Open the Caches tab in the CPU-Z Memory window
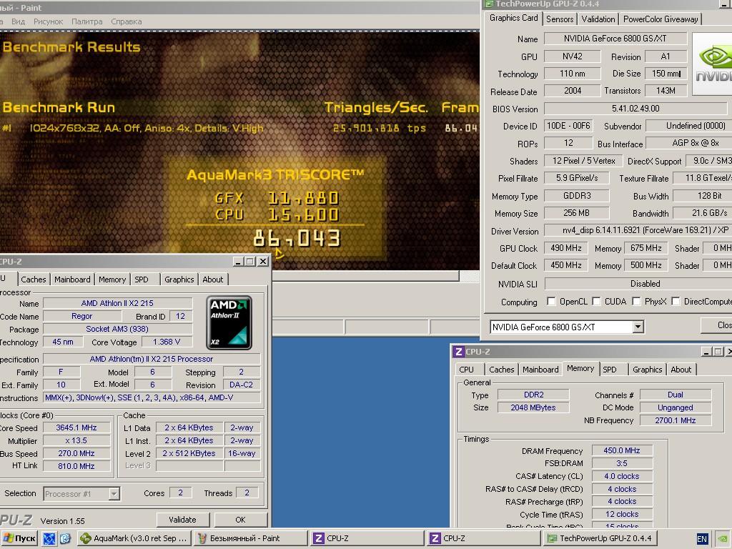 point(501,370)
